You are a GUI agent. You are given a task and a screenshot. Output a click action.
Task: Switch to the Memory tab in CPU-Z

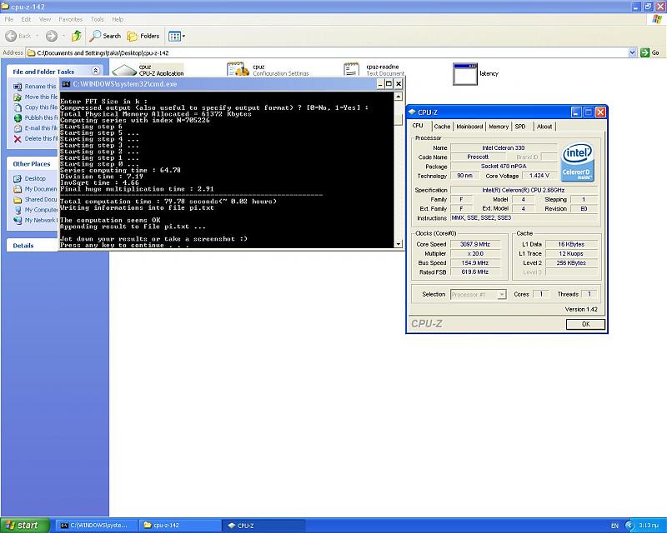click(x=499, y=127)
